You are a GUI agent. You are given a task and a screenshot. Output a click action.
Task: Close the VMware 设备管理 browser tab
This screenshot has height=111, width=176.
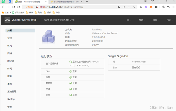pyautogui.click(x=46, y=2)
